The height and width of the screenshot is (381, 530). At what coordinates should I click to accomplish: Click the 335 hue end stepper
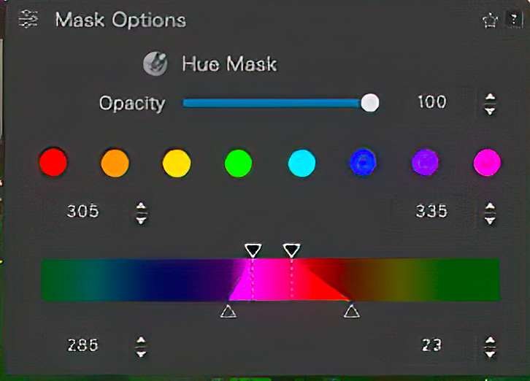point(490,213)
